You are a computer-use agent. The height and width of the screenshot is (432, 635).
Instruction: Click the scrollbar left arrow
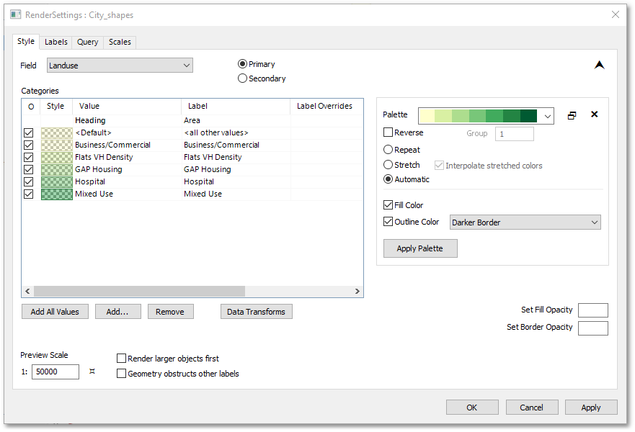[27, 291]
